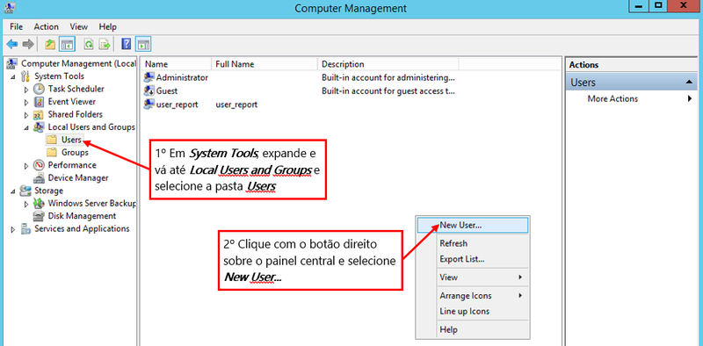Click the Refresh toolbar icon
This screenshot has width=703, height=346.
tap(90, 44)
